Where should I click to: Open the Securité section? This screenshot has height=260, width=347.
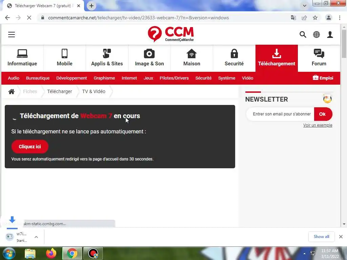click(234, 58)
